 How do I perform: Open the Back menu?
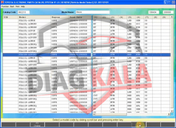pyautogui.click(x=12, y=6)
